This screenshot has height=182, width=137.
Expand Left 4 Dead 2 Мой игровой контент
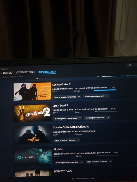tap(97, 118)
